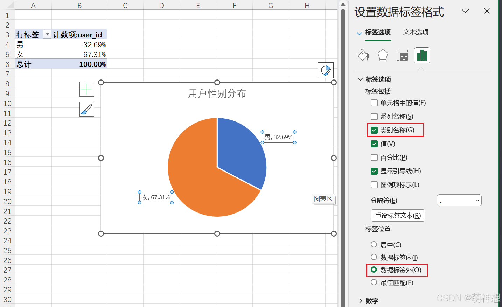Disable the 显示引导线 checkbox
This screenshot has height=307, width=502.
click(x=374, y=171)
